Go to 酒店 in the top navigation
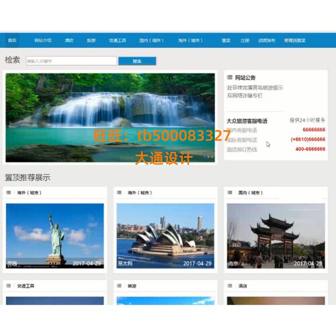 pos(69,40)
